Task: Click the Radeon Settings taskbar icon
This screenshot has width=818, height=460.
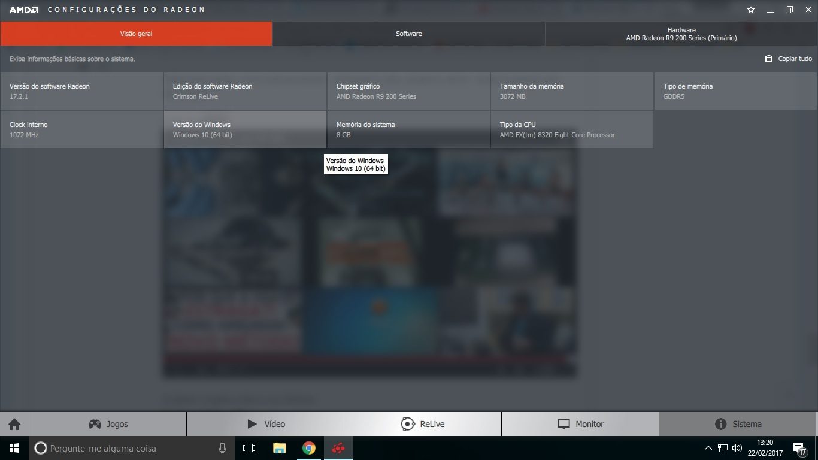Action: pyautogui.click(x=338, y=448)
